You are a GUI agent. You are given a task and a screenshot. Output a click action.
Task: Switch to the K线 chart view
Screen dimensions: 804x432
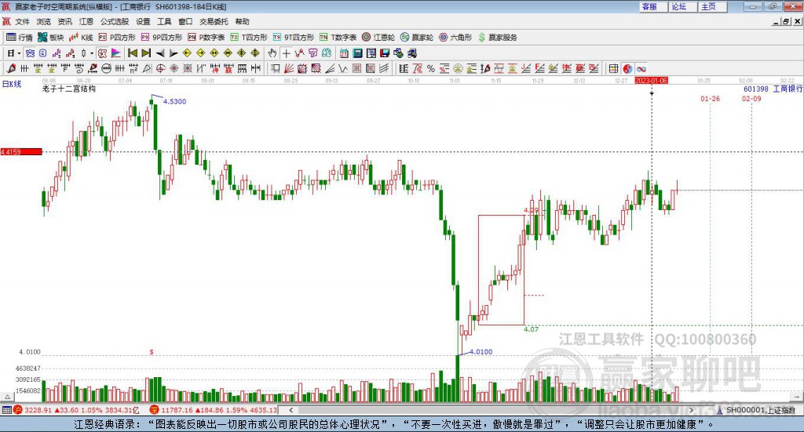point(81,38)
